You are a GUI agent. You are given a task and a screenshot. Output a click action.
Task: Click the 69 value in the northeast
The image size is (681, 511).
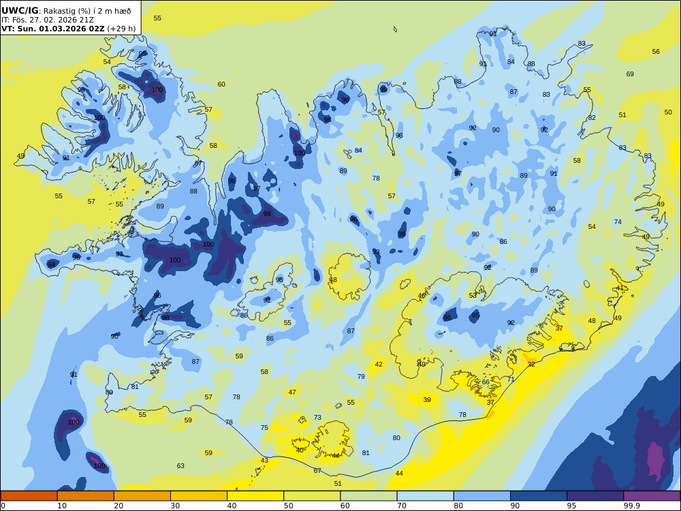click(630, 74)
